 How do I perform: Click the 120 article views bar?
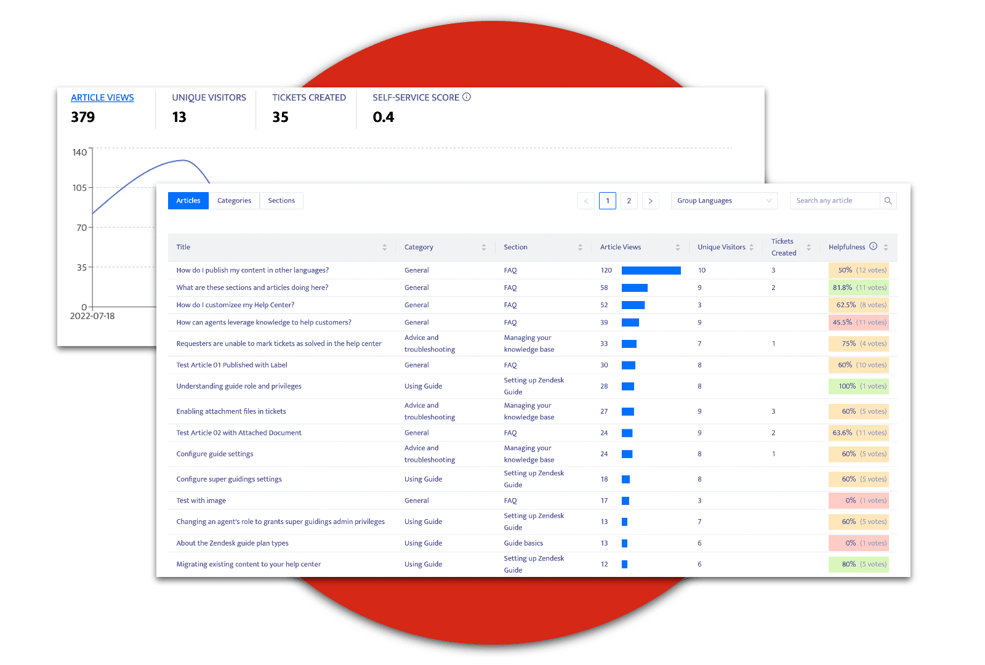[651, 270]
